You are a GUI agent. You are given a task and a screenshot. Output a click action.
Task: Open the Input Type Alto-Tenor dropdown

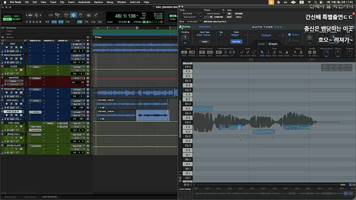[205, 35]
